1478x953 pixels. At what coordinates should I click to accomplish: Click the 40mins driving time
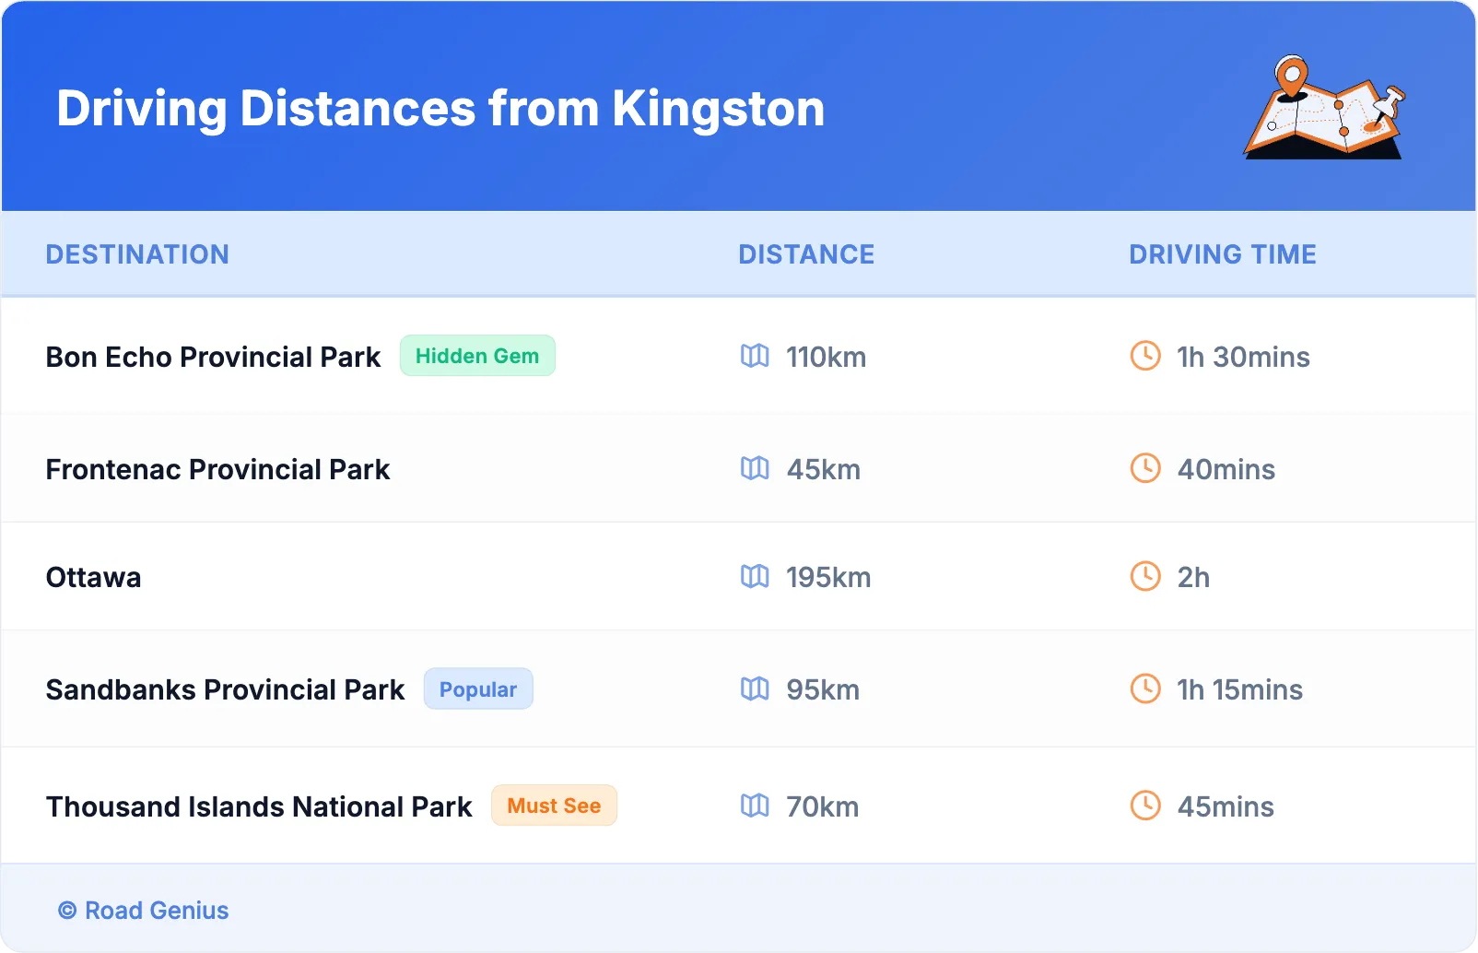tap(1226, 469)
